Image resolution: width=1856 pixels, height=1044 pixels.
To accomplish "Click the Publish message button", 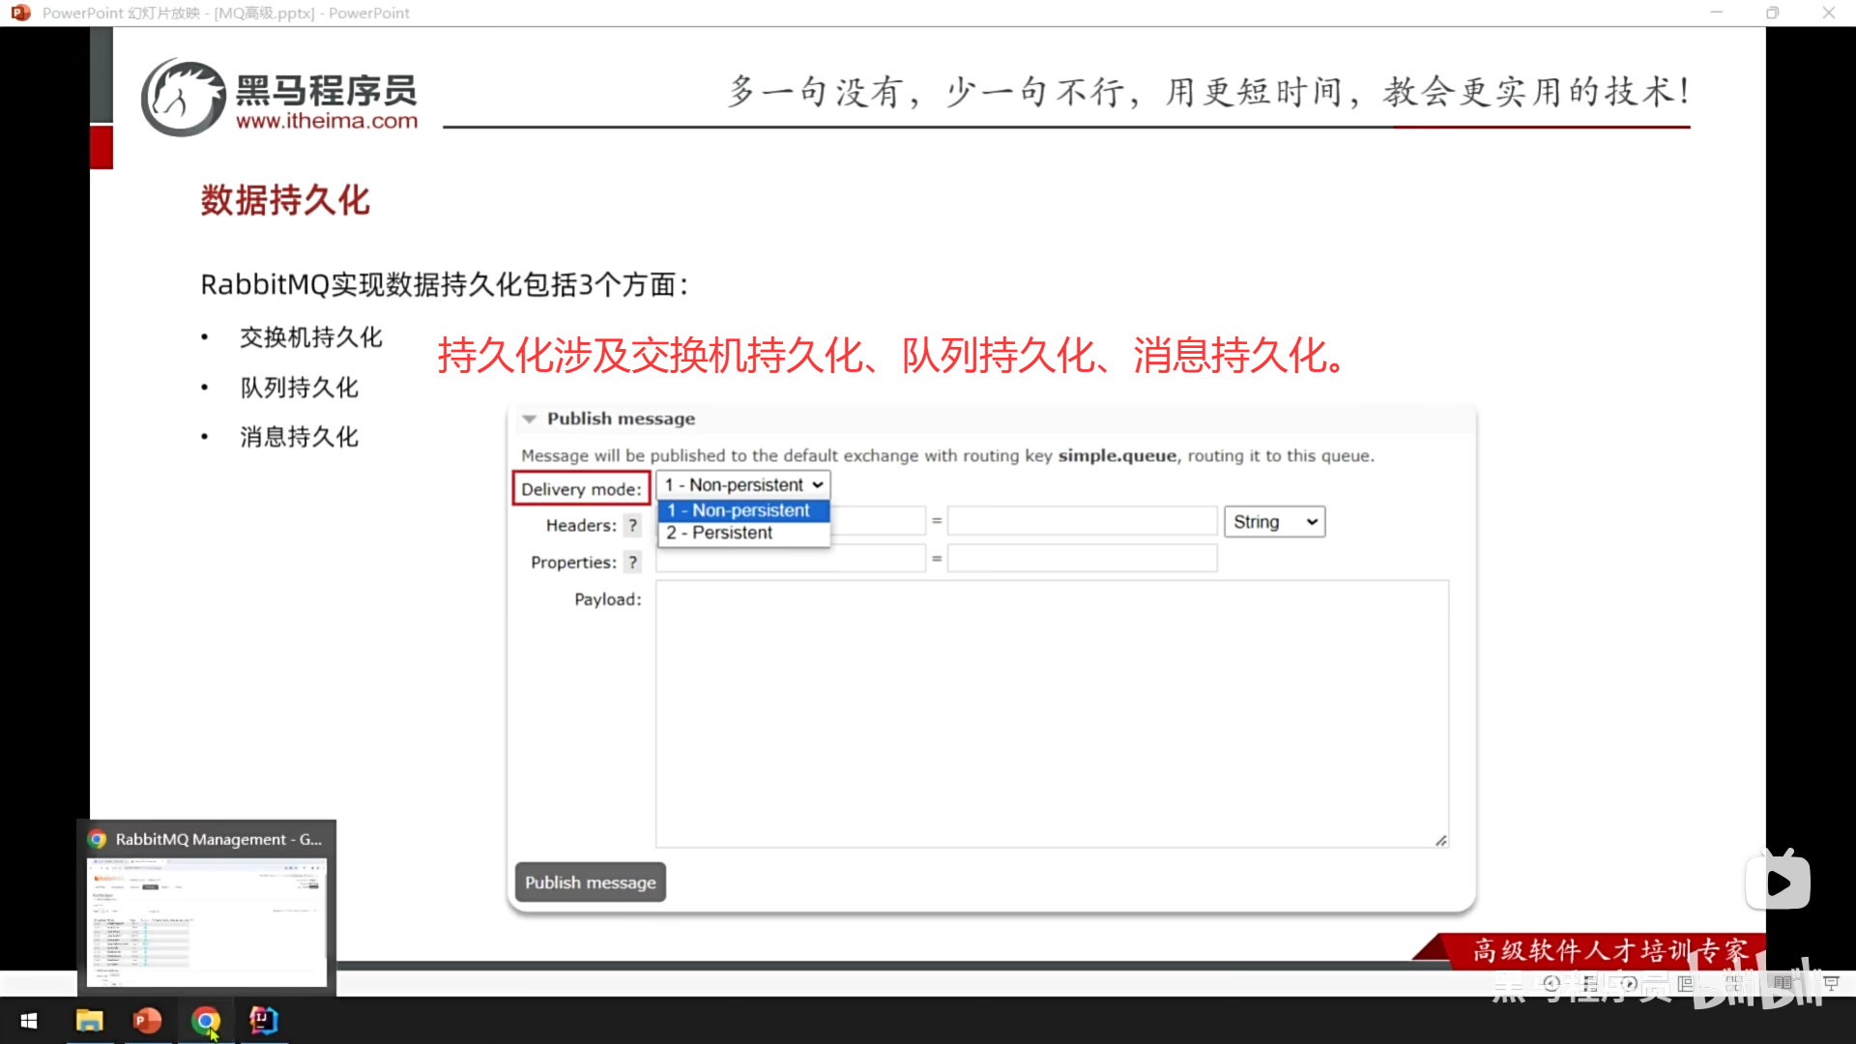I will coord(590,882).
